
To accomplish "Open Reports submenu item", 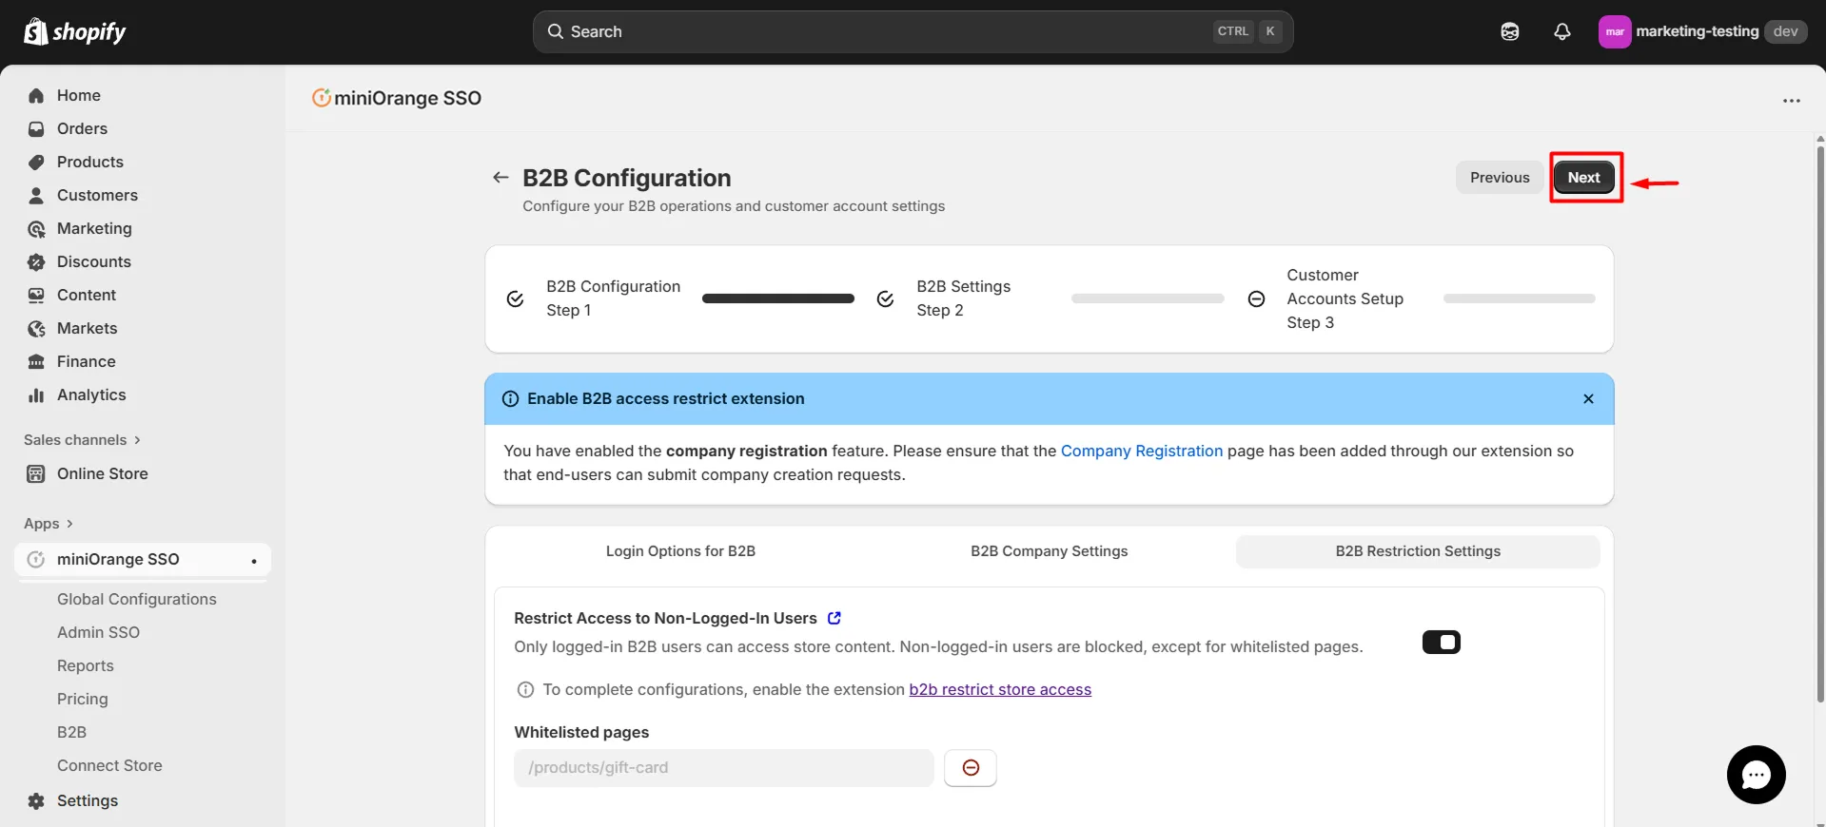I will pyautogui.click(x=86, y=665).
